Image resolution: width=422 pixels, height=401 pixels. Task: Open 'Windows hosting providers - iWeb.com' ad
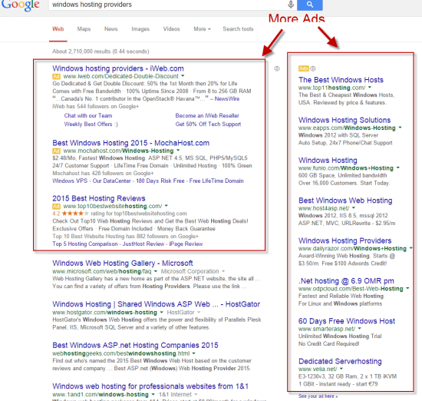click(x=118, y=68)
